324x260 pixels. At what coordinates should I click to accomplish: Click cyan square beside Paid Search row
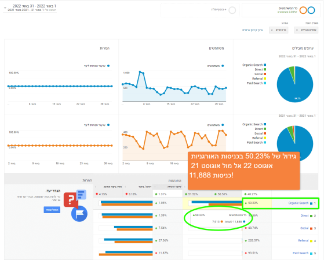(311, 254)
